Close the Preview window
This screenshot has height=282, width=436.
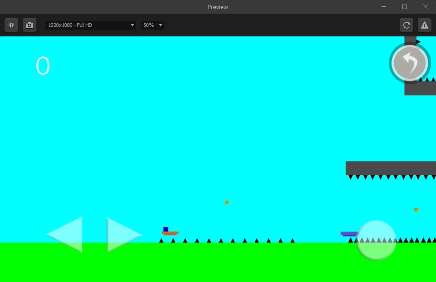coord(426,7)
